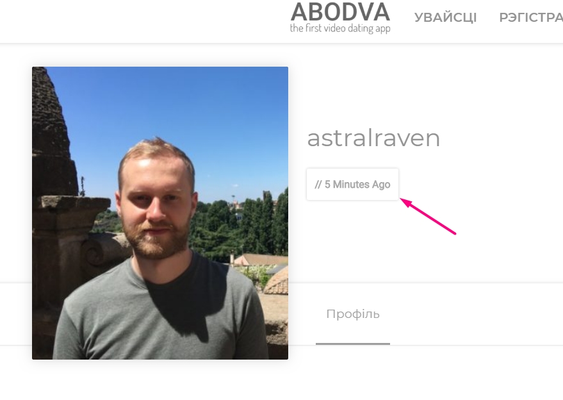The height and width of the screenshot is (400, 563).
Task: Click the pink arrowhead near the activity badge
Action: coord(405,203)
